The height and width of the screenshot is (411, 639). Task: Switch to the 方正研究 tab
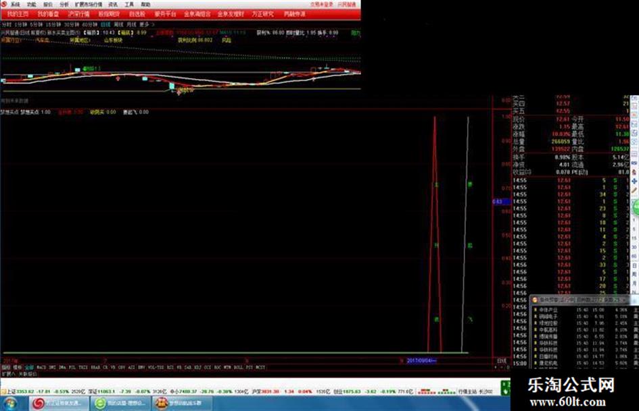tap(263, 14)
